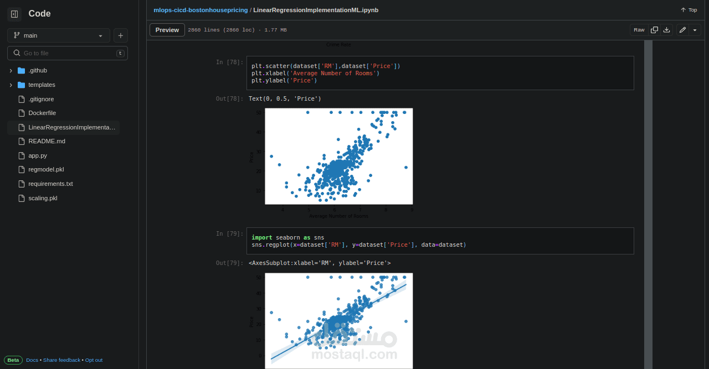
Task: Click the regmodel.pkl file icon
Action: click(x=22, y=169)
